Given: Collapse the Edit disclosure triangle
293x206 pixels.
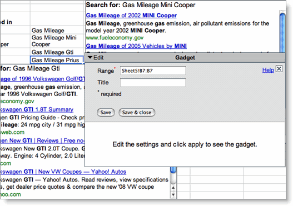Looking at the screenshot, I should point(90,57).
